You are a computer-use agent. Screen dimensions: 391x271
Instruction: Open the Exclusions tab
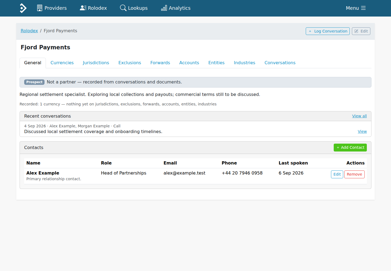point(130,63)
